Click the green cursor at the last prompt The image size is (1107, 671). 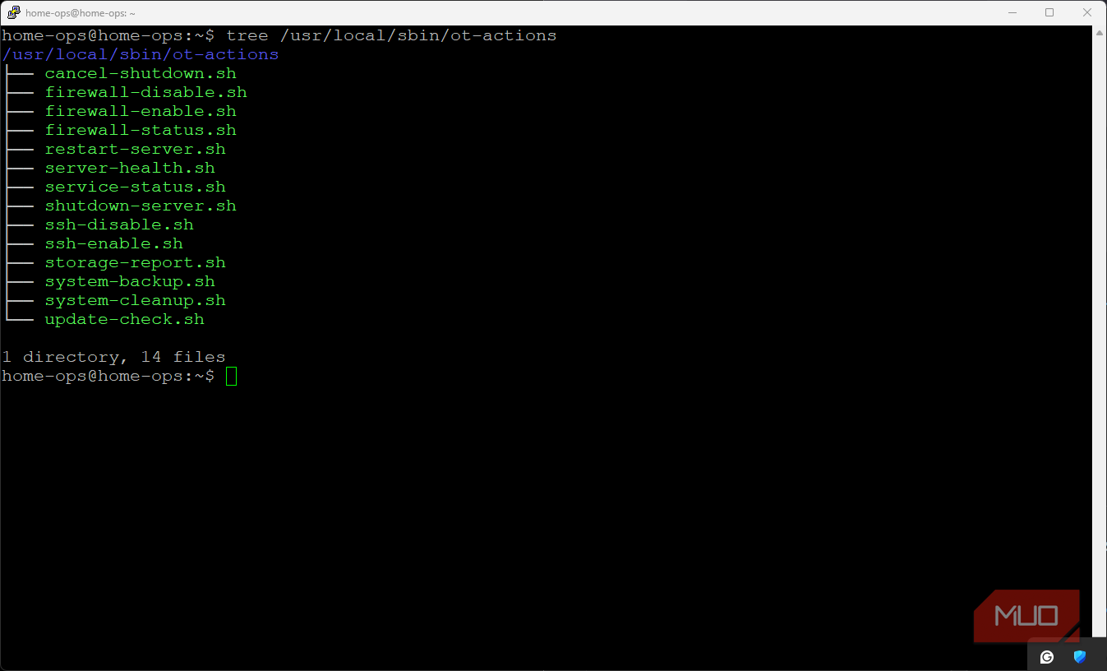(x=231, y=377)
